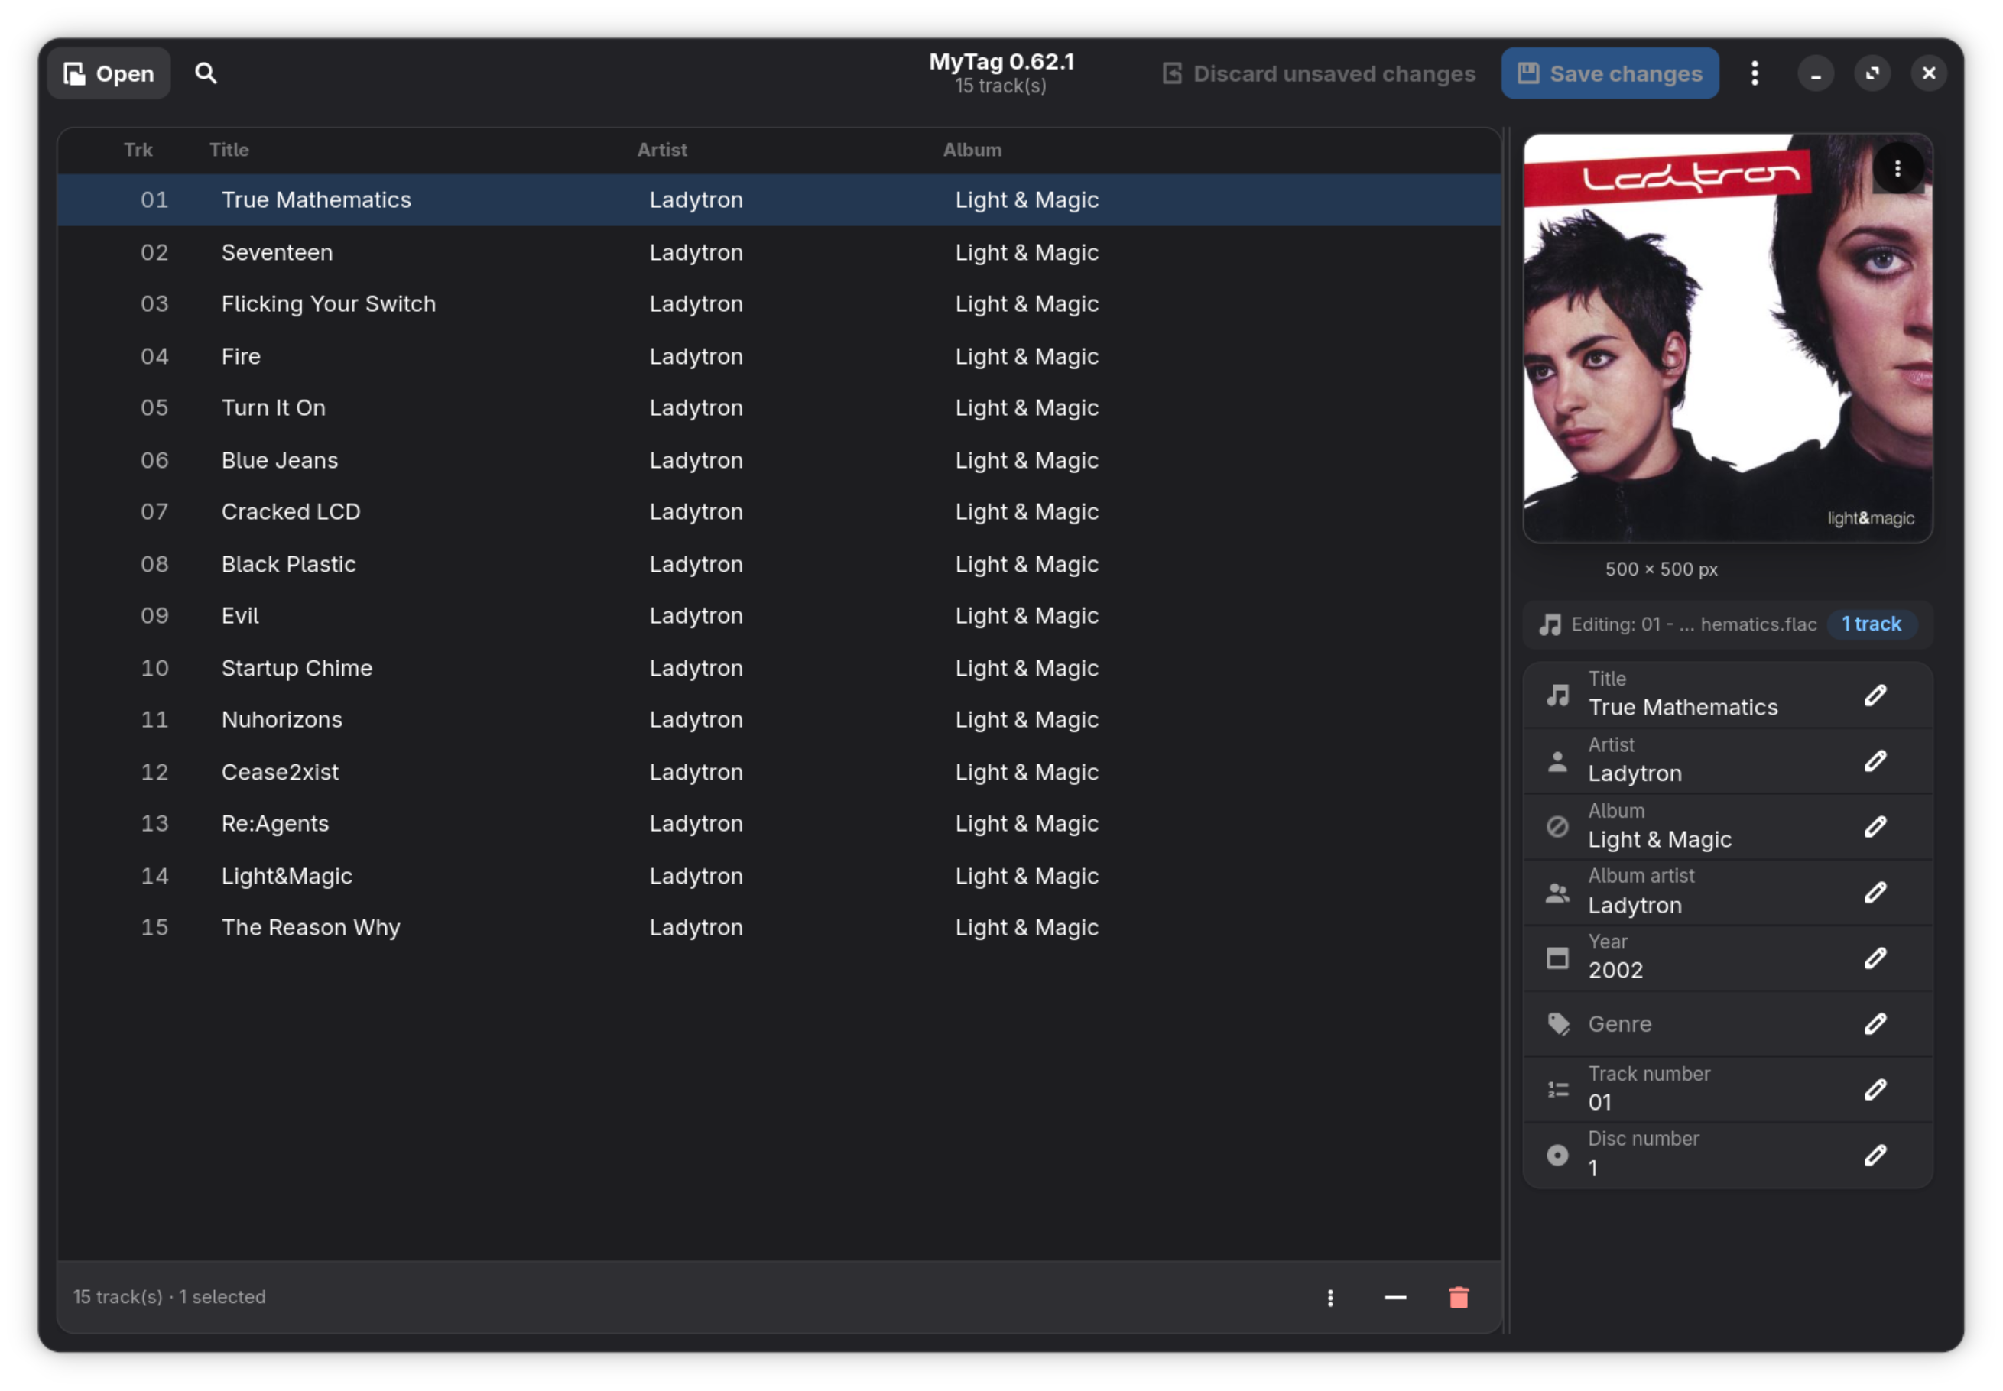Viewport: 2003px width, 1391px height.
Task: Click the Disc number disc icon
Action: [x=1557, y=1156]
